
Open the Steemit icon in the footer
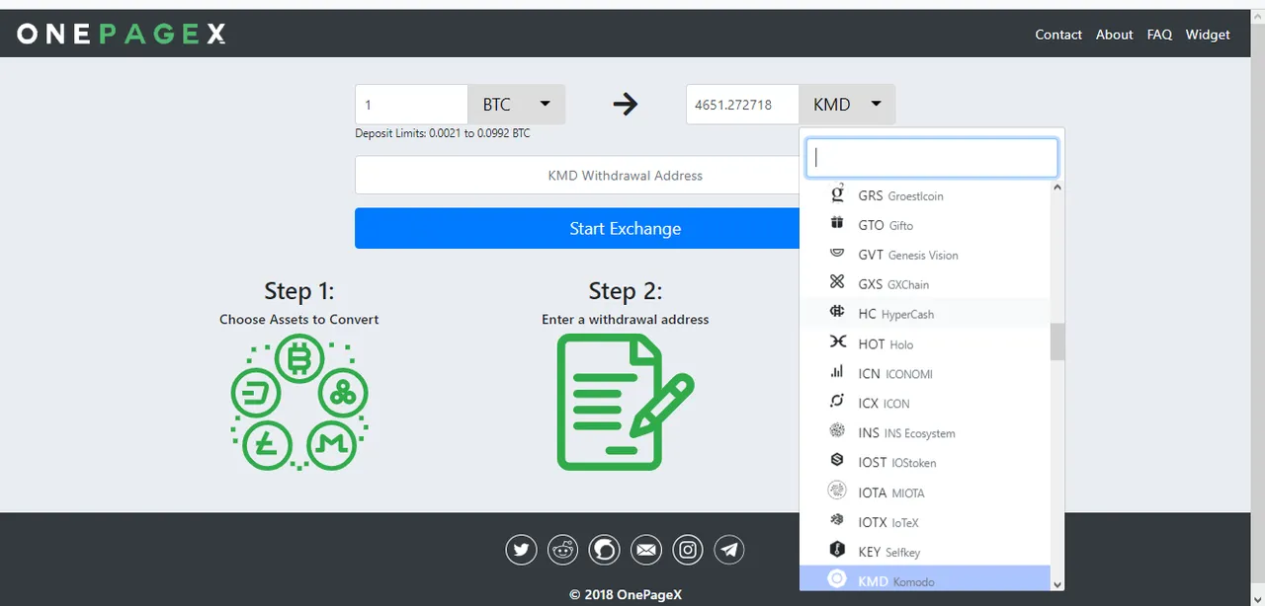point(604,549)
